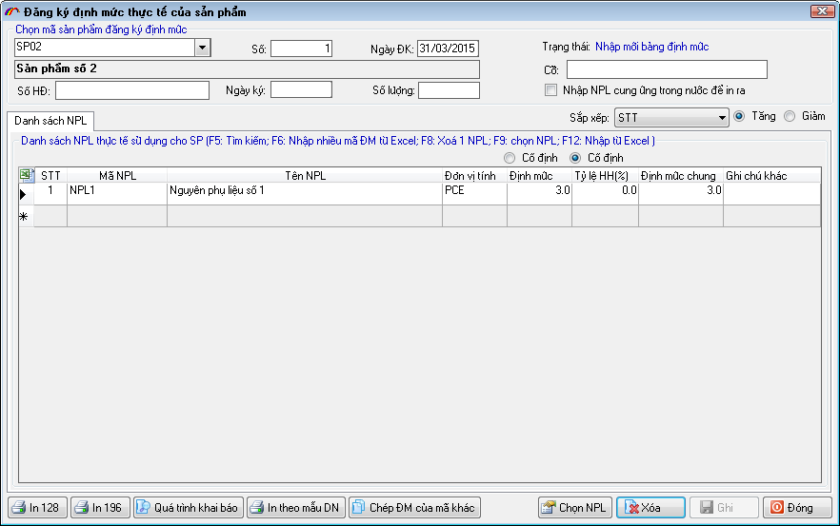Viewport: 840px width, 526px height.
Task: Expand the Sắp xếp STT dropdown
Action: 721,118
